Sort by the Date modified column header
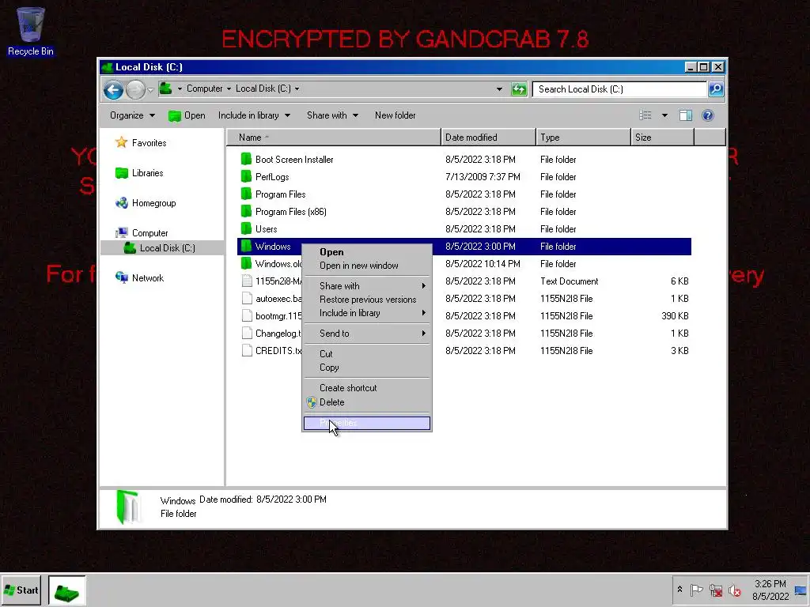810x607 pixels. tap(489, 138)
